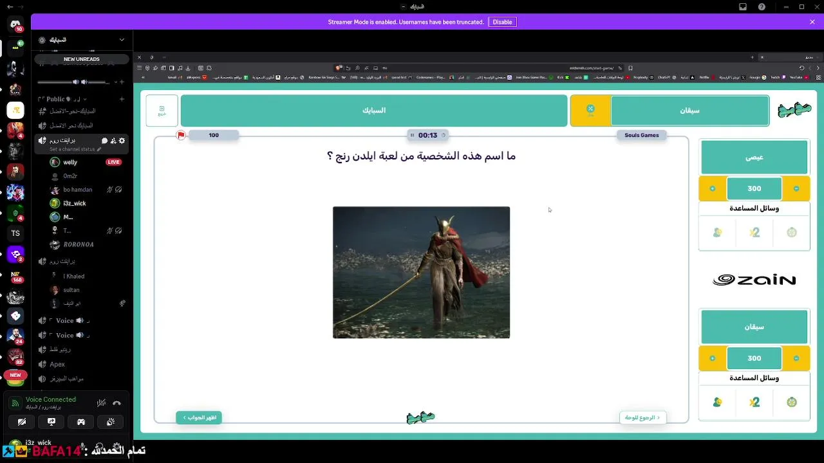Open the السبايك نحو الافضل voice channel

[x=71, y=125]
